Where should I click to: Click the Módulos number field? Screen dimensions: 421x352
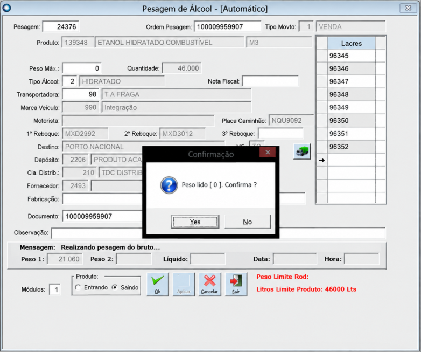coord(55,289)
